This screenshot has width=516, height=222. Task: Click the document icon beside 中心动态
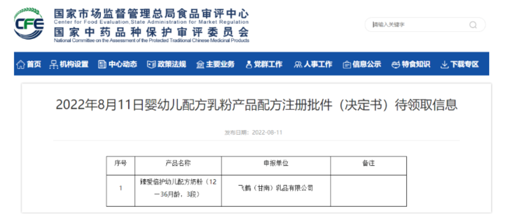coord(102,64)
